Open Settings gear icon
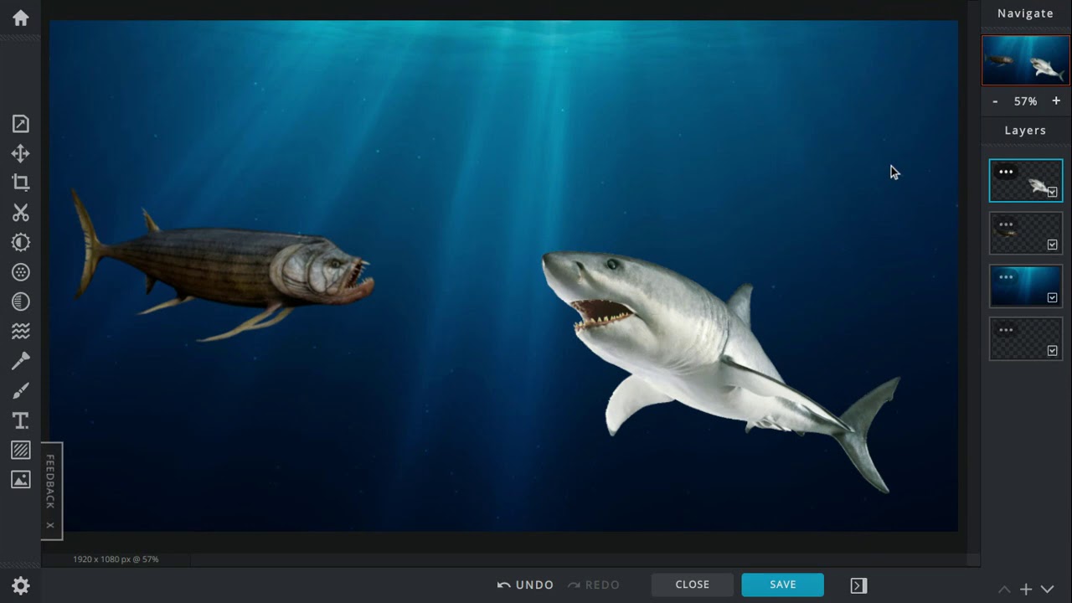This screenshot has width=1072, height=603. click(x=21, y=585)
